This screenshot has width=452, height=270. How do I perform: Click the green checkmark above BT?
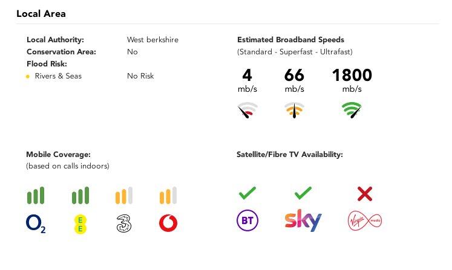click(247, 193)
